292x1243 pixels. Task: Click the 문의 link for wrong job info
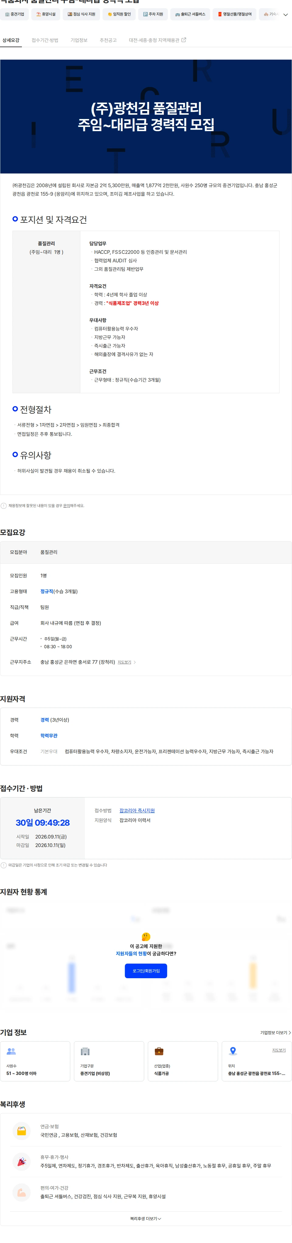coord(67,506)
